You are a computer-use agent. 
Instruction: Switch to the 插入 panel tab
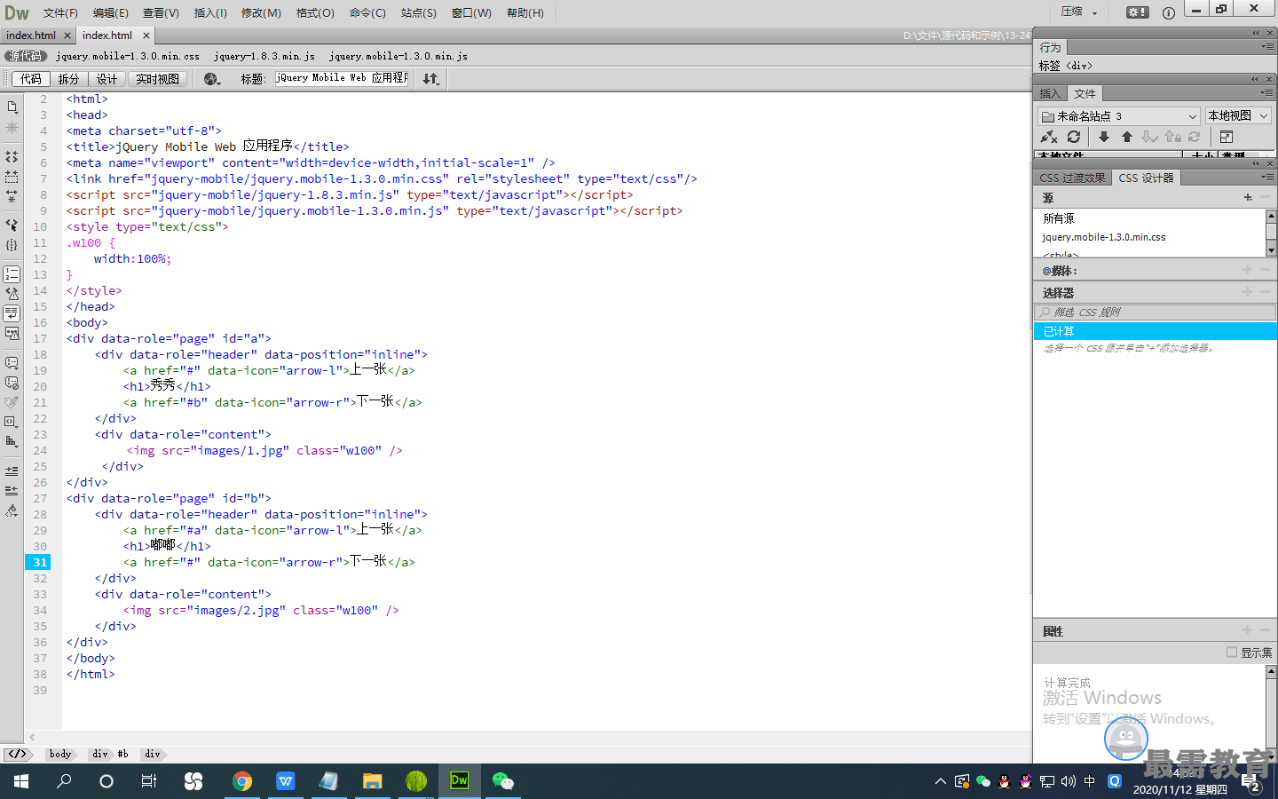tap(1050, 93)
